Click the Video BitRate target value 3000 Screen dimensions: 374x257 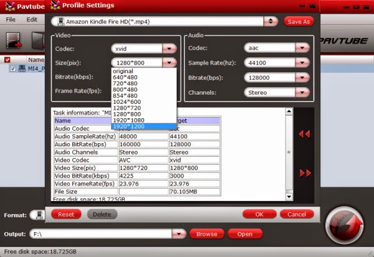click(194, 175)
